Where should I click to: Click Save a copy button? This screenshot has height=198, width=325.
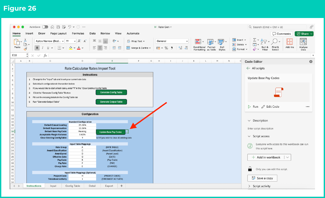[262, 178]
